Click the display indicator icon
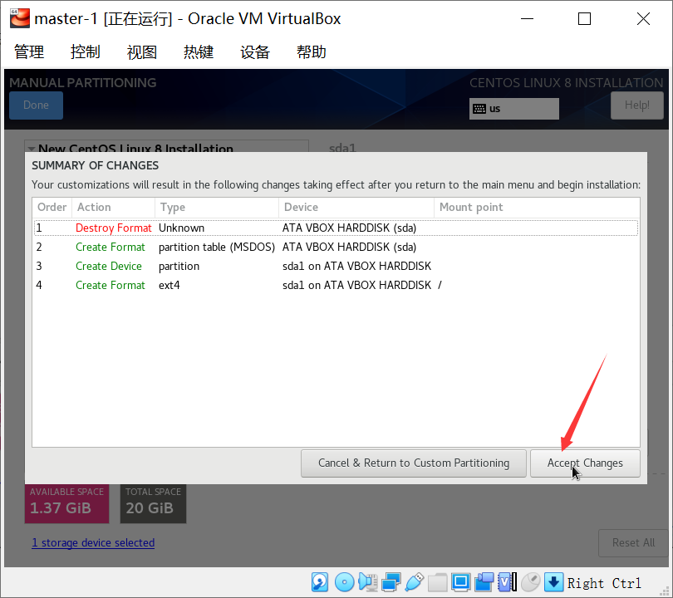 (460, 582)
